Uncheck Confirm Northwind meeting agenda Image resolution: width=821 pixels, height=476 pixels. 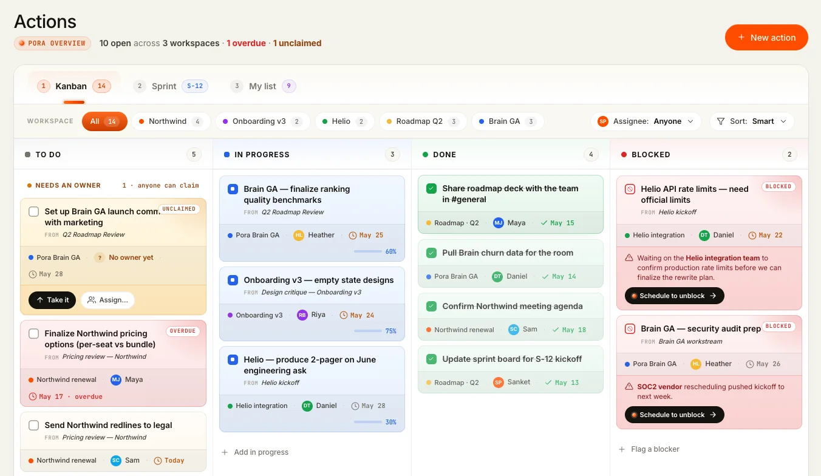(x=432, y=307)
